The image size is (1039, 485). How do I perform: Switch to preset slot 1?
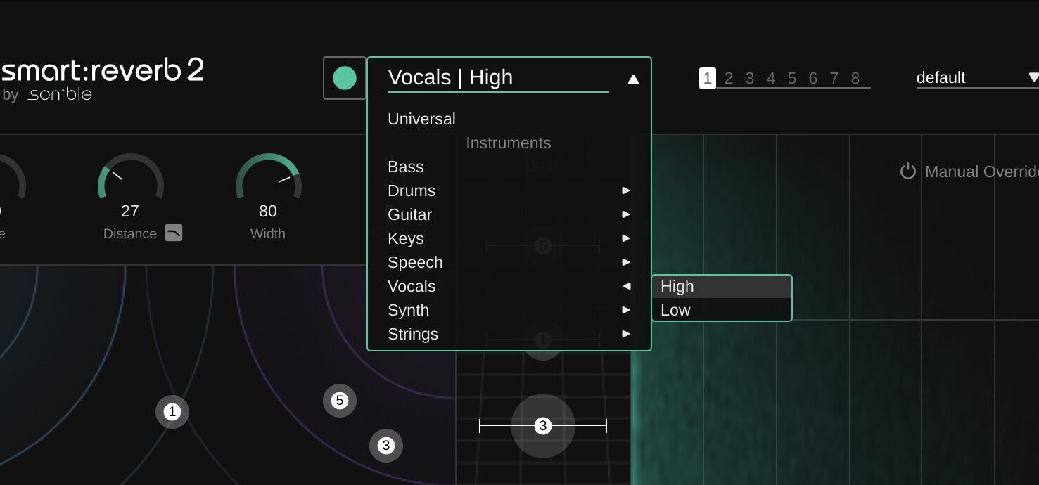point(708,78)
